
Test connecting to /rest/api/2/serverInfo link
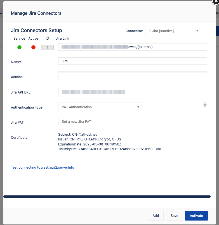coord(43,167)
